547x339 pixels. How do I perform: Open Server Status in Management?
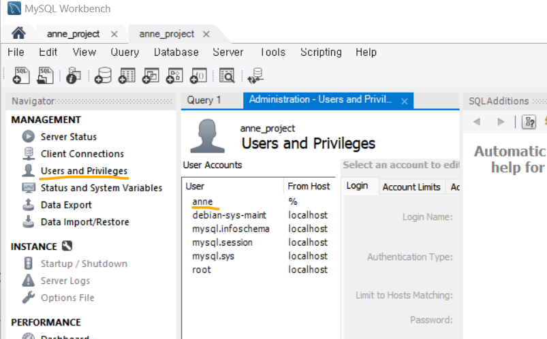(68, 137)
